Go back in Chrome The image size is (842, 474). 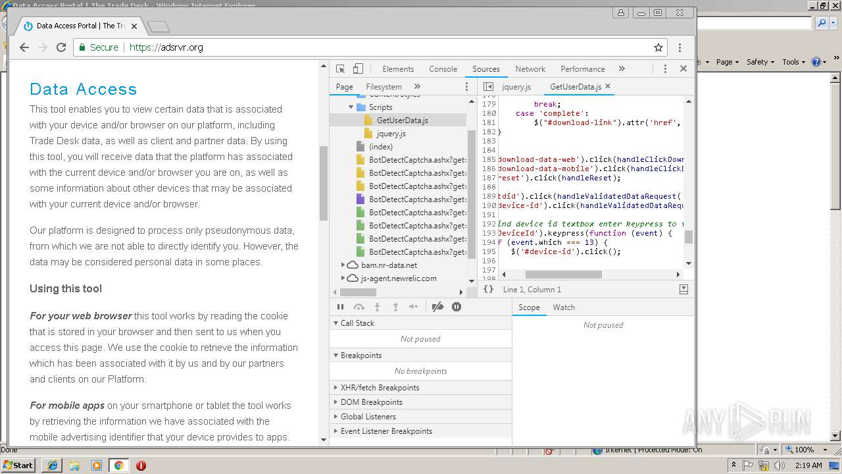coord(24,47)
